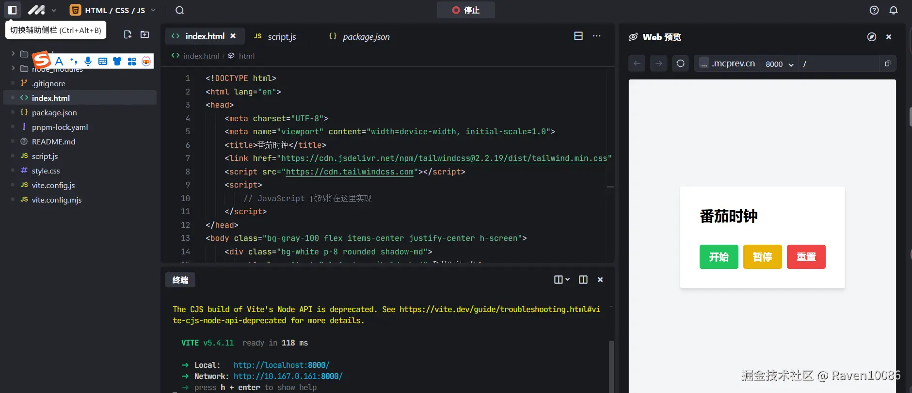Click the Sogou AI assistant avatar icon

click(x=146, y=61)
